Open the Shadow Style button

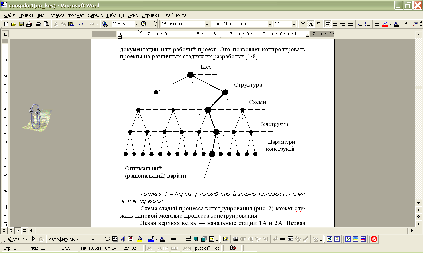[x=196, y=239]
